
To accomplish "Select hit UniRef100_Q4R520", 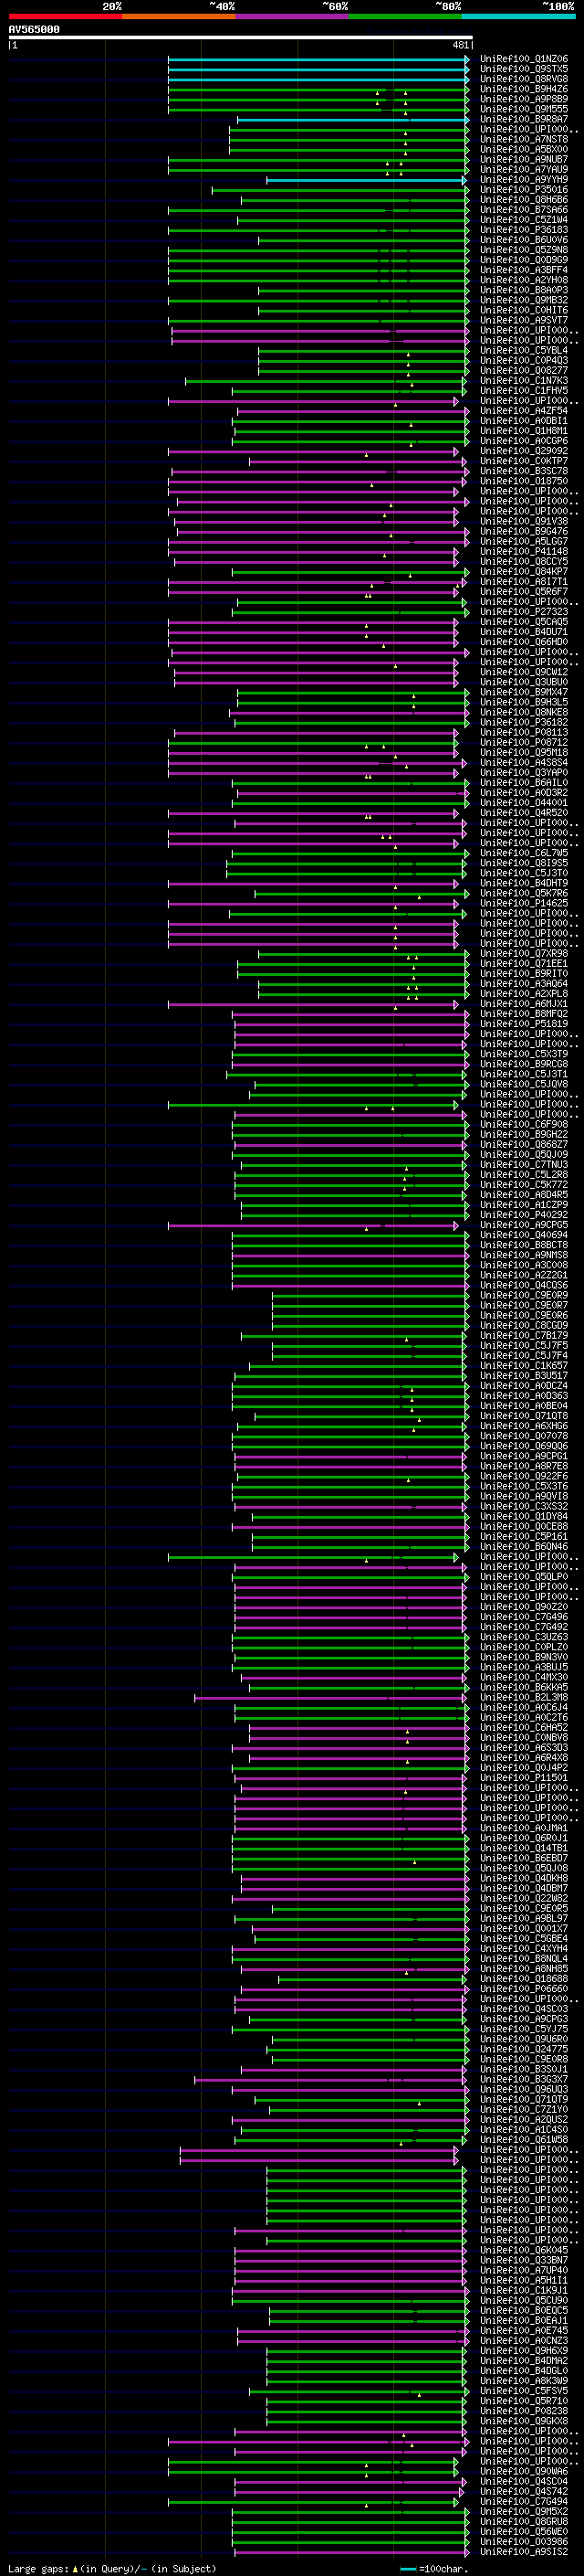I will click(x=523, y=813).
